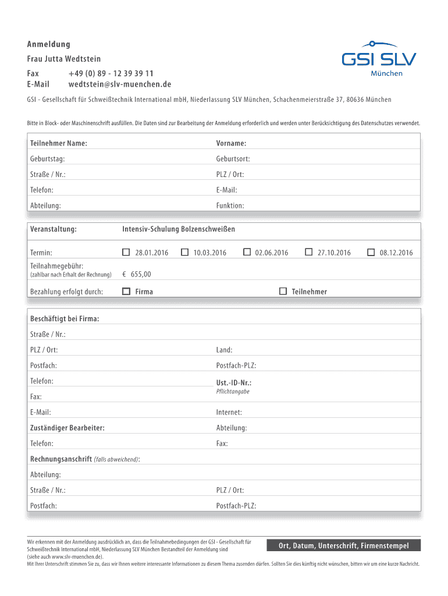Click into the Vorname field
448x596 pixels.
(332, 143)
